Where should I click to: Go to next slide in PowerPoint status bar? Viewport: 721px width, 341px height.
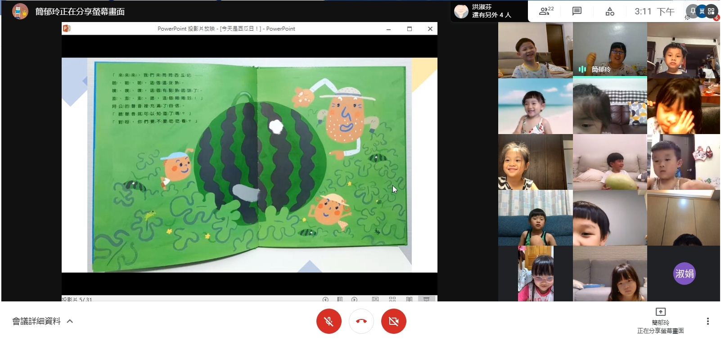[x=354, y=299]
